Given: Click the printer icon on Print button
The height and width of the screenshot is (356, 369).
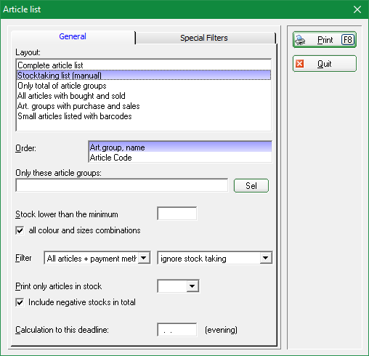Looking at the screenshot, I should (300, 40).
